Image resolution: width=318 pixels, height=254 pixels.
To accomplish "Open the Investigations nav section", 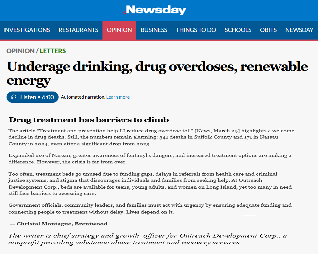I will coord(26,30).
